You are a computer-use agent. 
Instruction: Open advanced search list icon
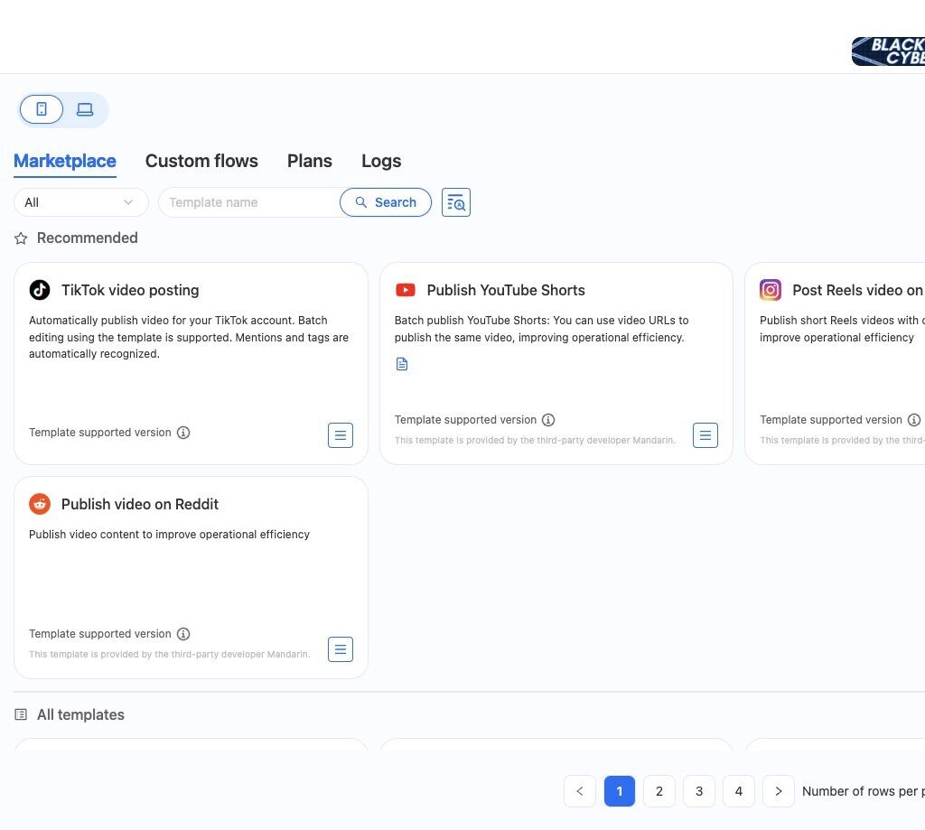click(x=456, y=202)
